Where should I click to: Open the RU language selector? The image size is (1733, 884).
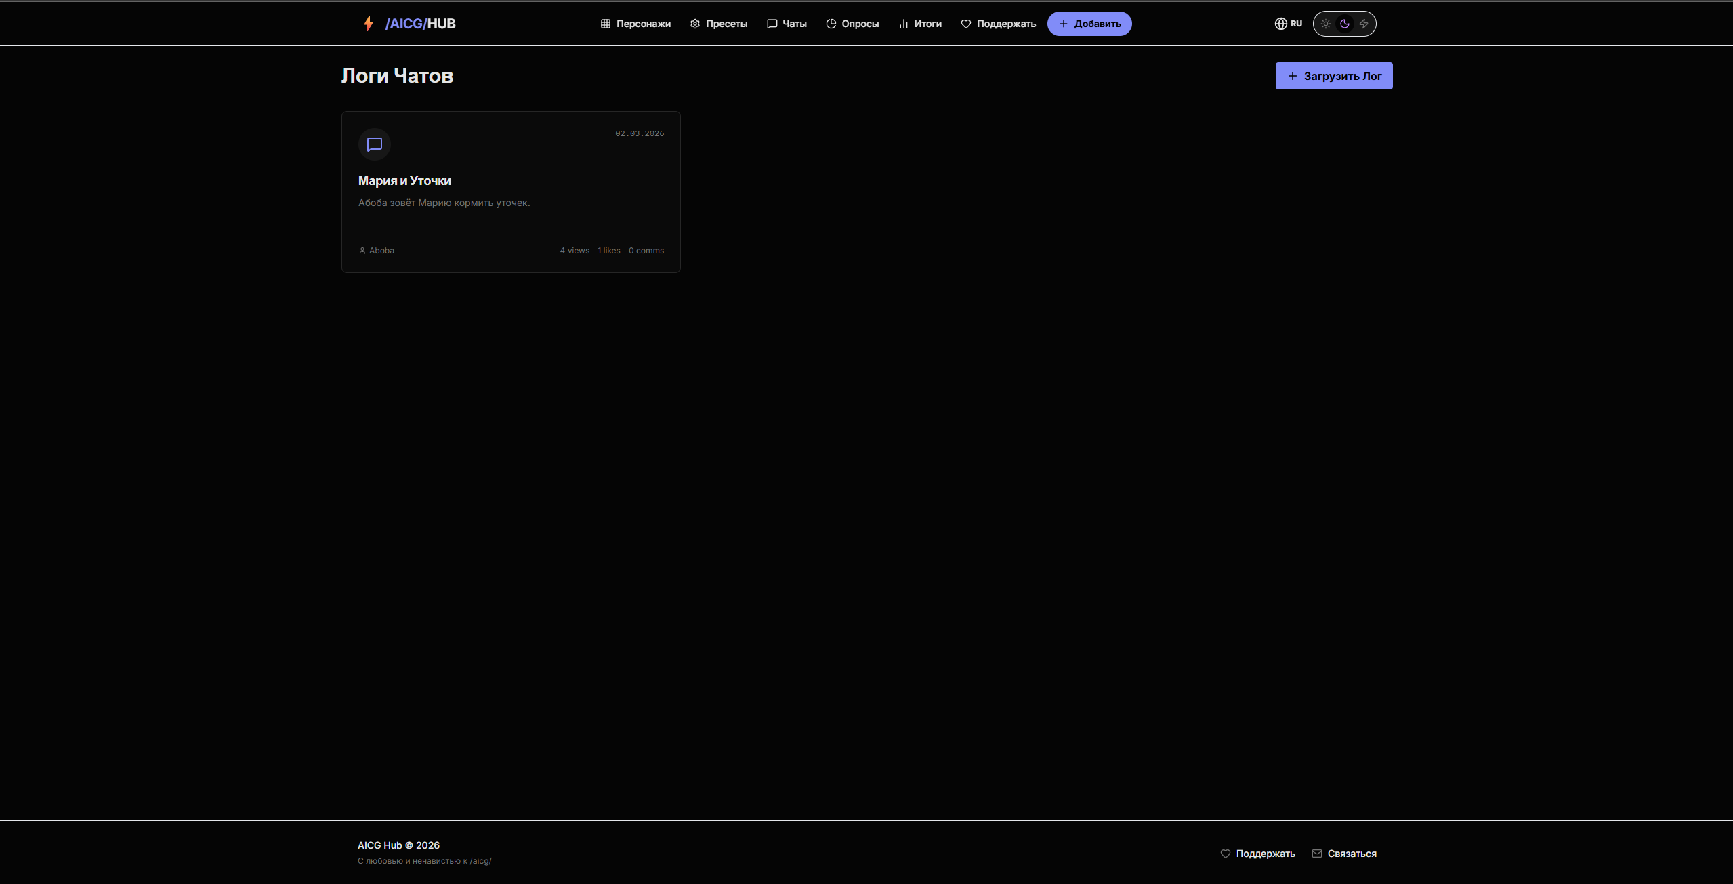1288,24
